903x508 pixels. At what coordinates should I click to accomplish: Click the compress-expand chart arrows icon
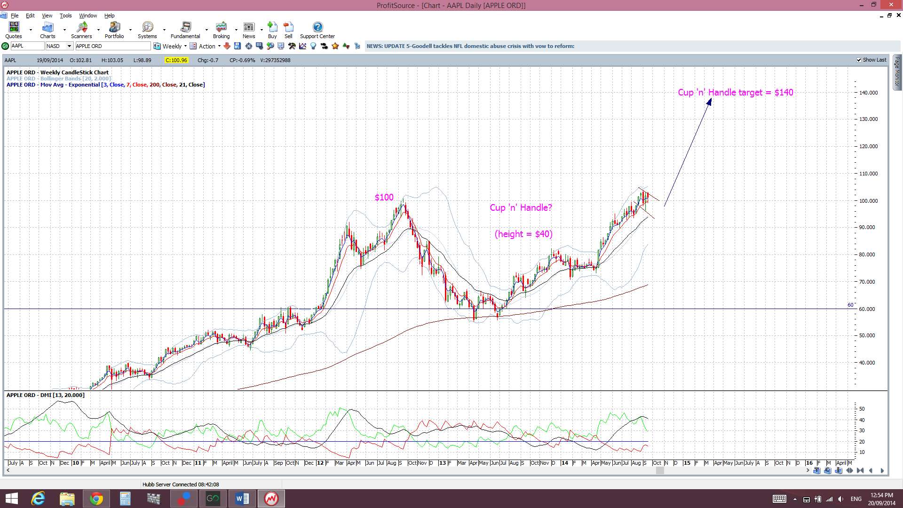pos(850,470)
